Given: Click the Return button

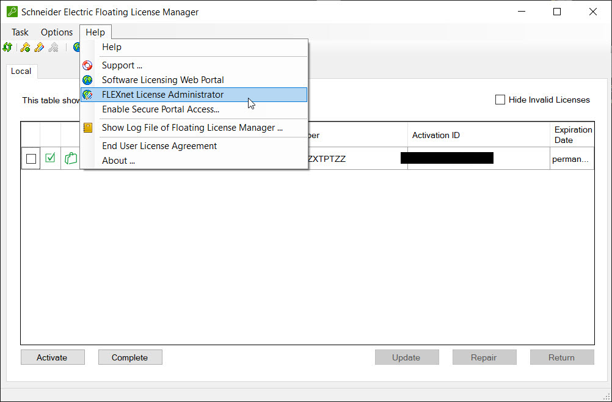Looking at the screenshot, I should [562, 357].
